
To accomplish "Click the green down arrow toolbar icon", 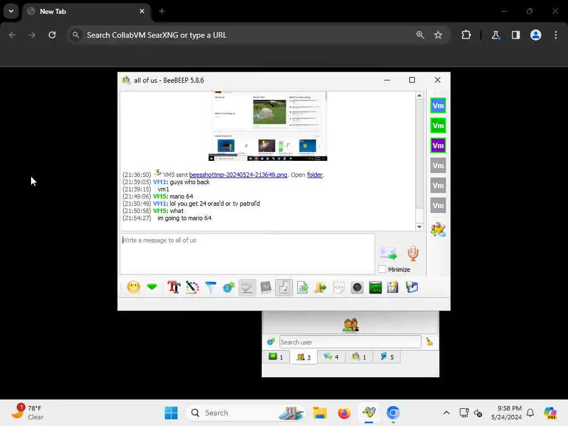I will [x=152, y=287].
